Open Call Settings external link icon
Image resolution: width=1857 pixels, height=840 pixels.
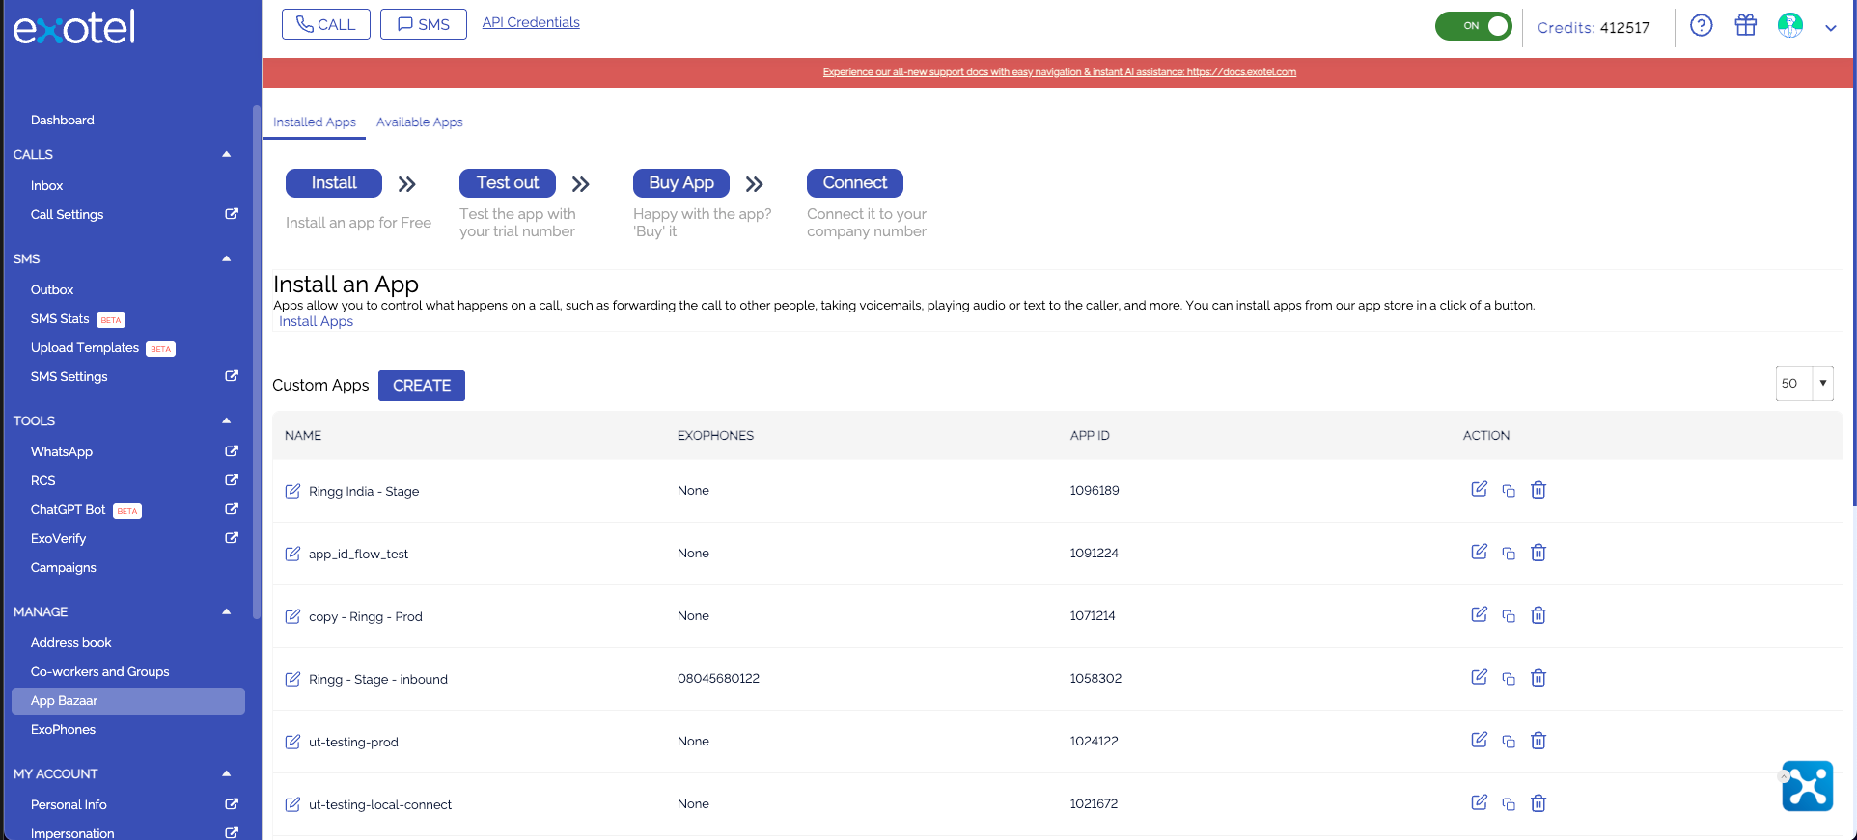(x=232, y=214)
